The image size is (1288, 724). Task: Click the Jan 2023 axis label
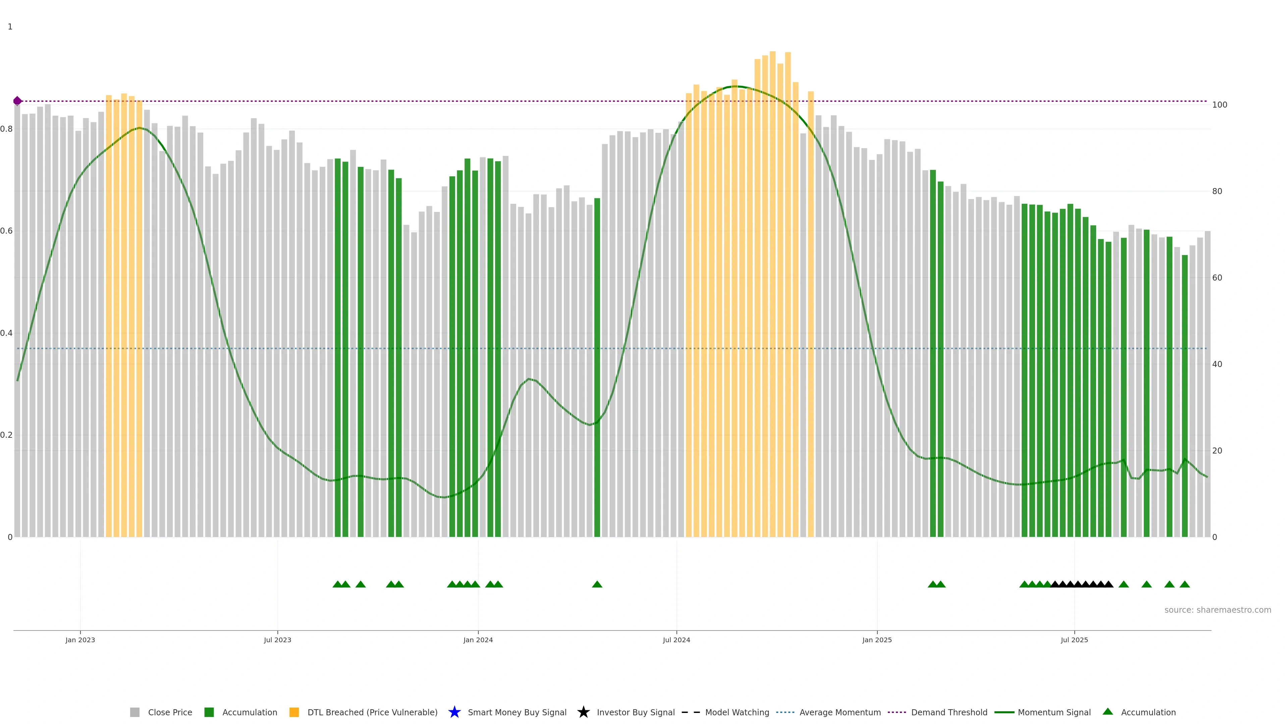80,640
